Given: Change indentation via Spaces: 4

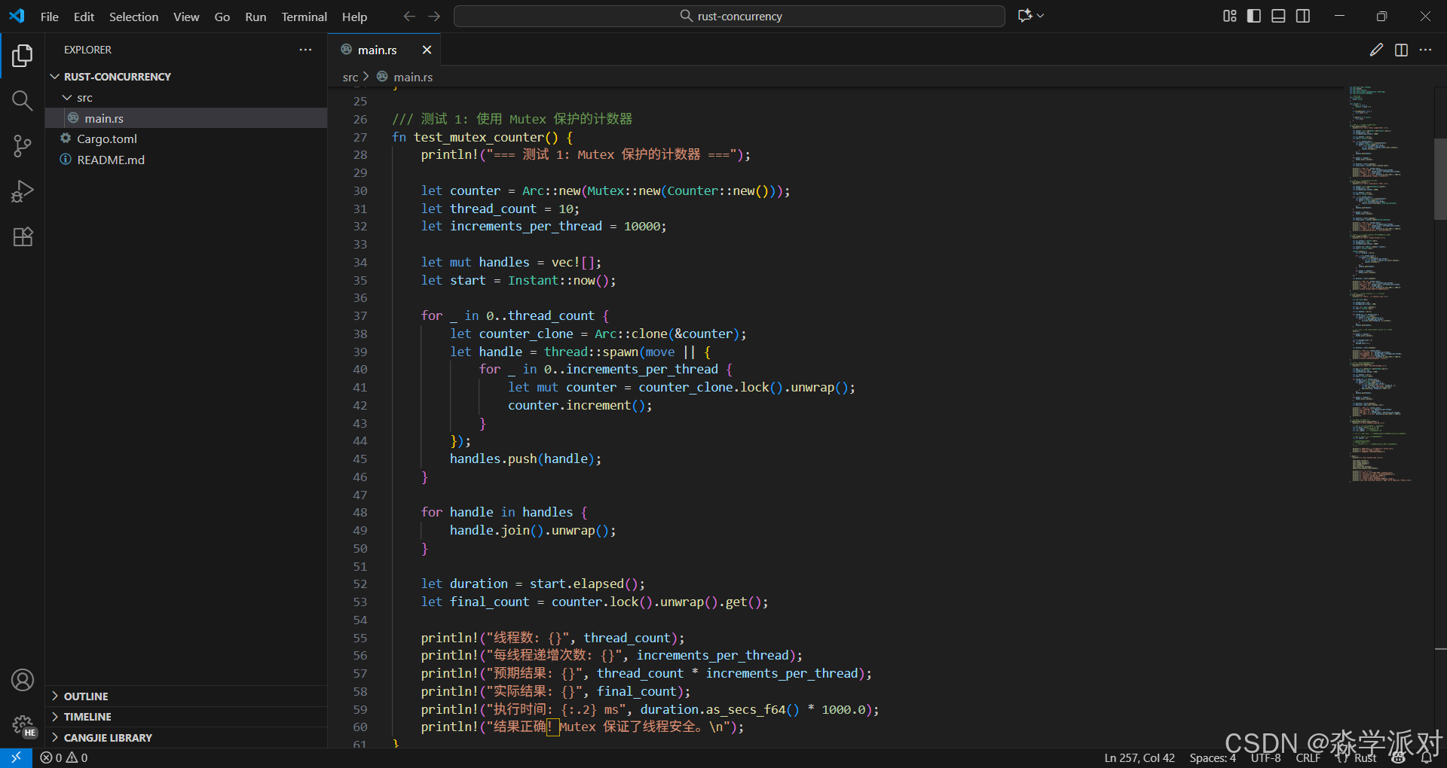Looking at the screenshot, I should [x=1213, y=758].
